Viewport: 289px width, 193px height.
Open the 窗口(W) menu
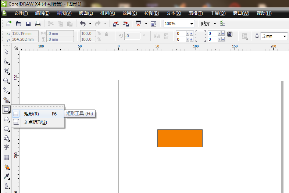(241, 13)
